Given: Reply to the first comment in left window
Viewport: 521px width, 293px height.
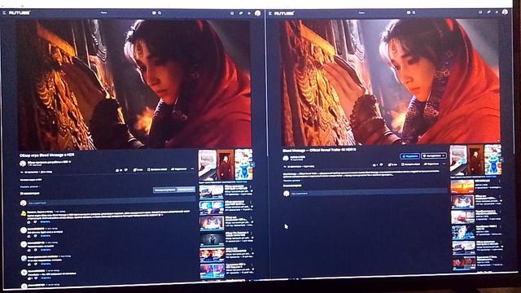Looking at the screenshot, I should [46, 221].
